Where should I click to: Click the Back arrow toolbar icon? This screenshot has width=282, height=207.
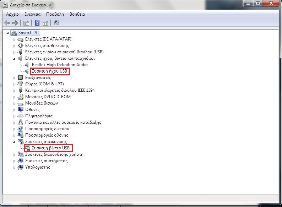(x=7, y=23)
